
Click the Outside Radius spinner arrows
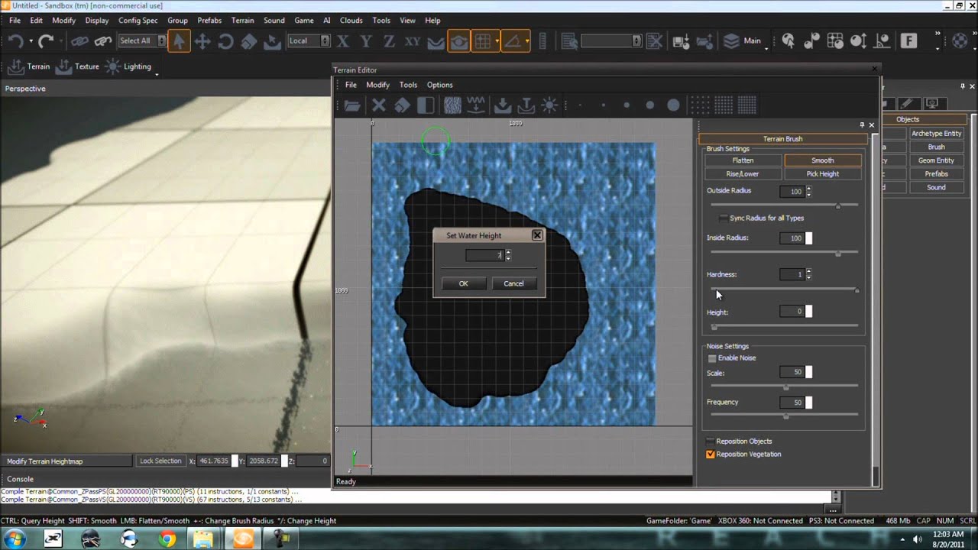pyautogui.click(x=808, y=192)
